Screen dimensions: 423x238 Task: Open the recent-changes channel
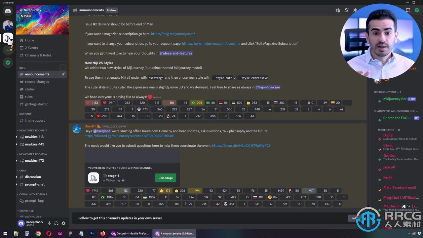coord(42,82)
